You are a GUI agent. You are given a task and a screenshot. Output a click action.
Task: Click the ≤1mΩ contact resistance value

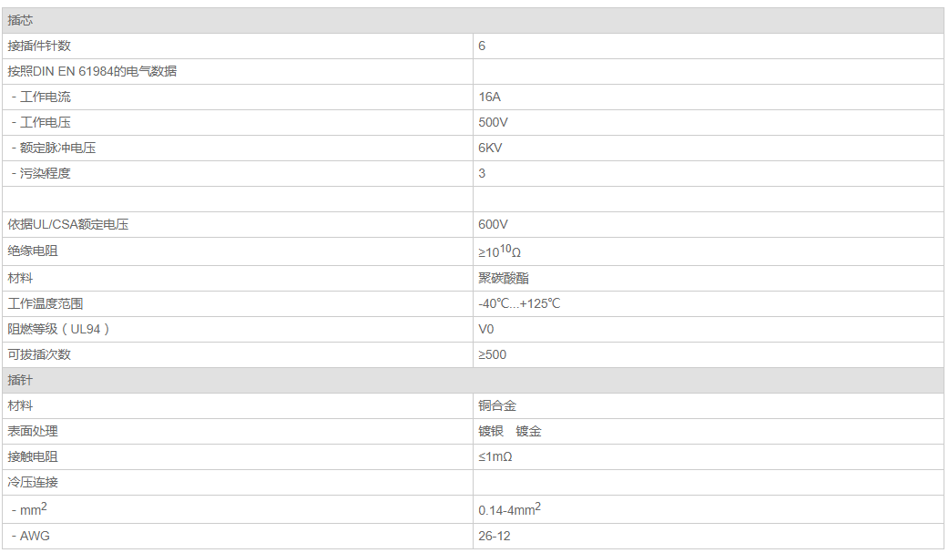click(495, 456)
